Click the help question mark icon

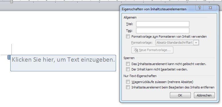pos(199,8)
